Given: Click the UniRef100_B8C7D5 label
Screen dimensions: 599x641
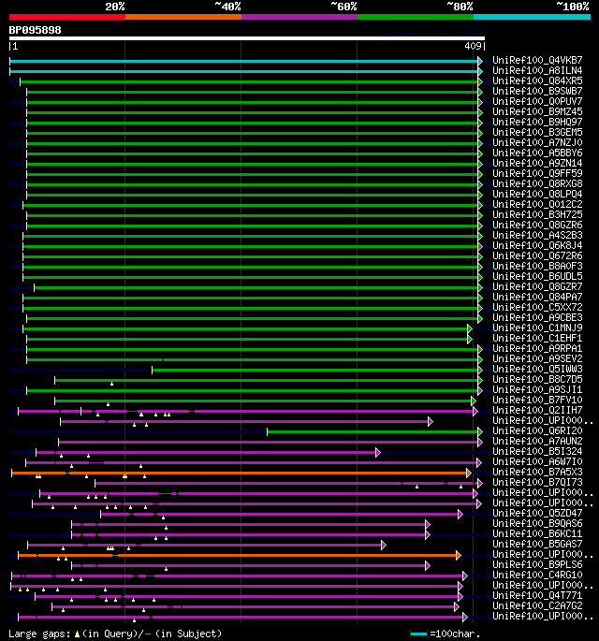Looking at the screenshot, I should coord(537,379).
